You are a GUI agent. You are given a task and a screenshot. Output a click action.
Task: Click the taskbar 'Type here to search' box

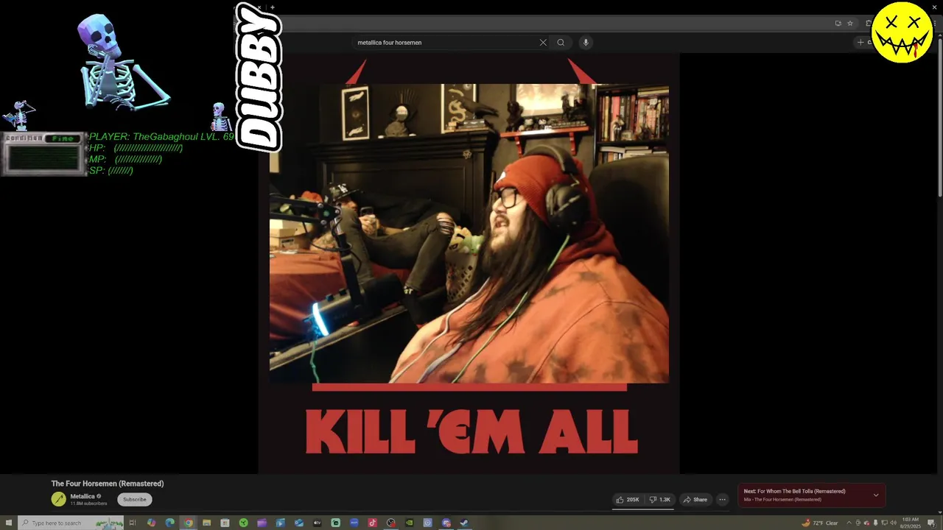71,523
